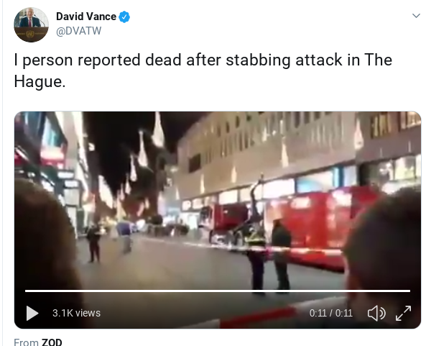Click the 0:11 / 0:11 time display

[x=331, y=313]
